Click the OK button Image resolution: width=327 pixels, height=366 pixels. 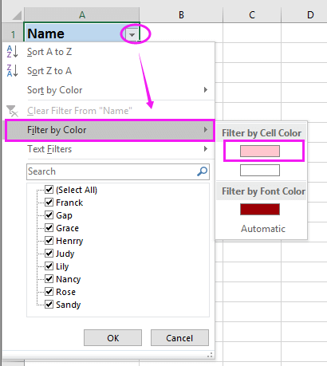click(112, 338)
